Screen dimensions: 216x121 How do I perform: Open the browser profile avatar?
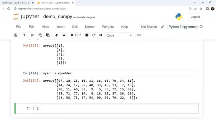[x=213, y=9]
